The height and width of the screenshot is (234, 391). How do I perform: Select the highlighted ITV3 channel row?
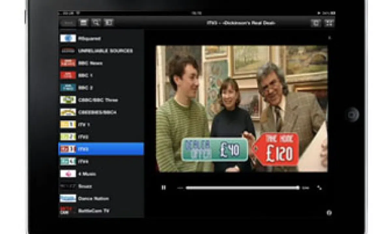pos(101,149)
